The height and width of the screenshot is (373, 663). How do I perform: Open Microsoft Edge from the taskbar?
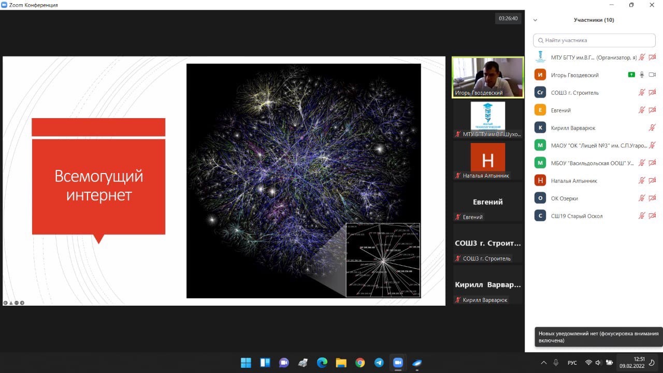point(322,362)
